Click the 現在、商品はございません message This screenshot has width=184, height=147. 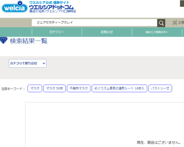point(159,143)
